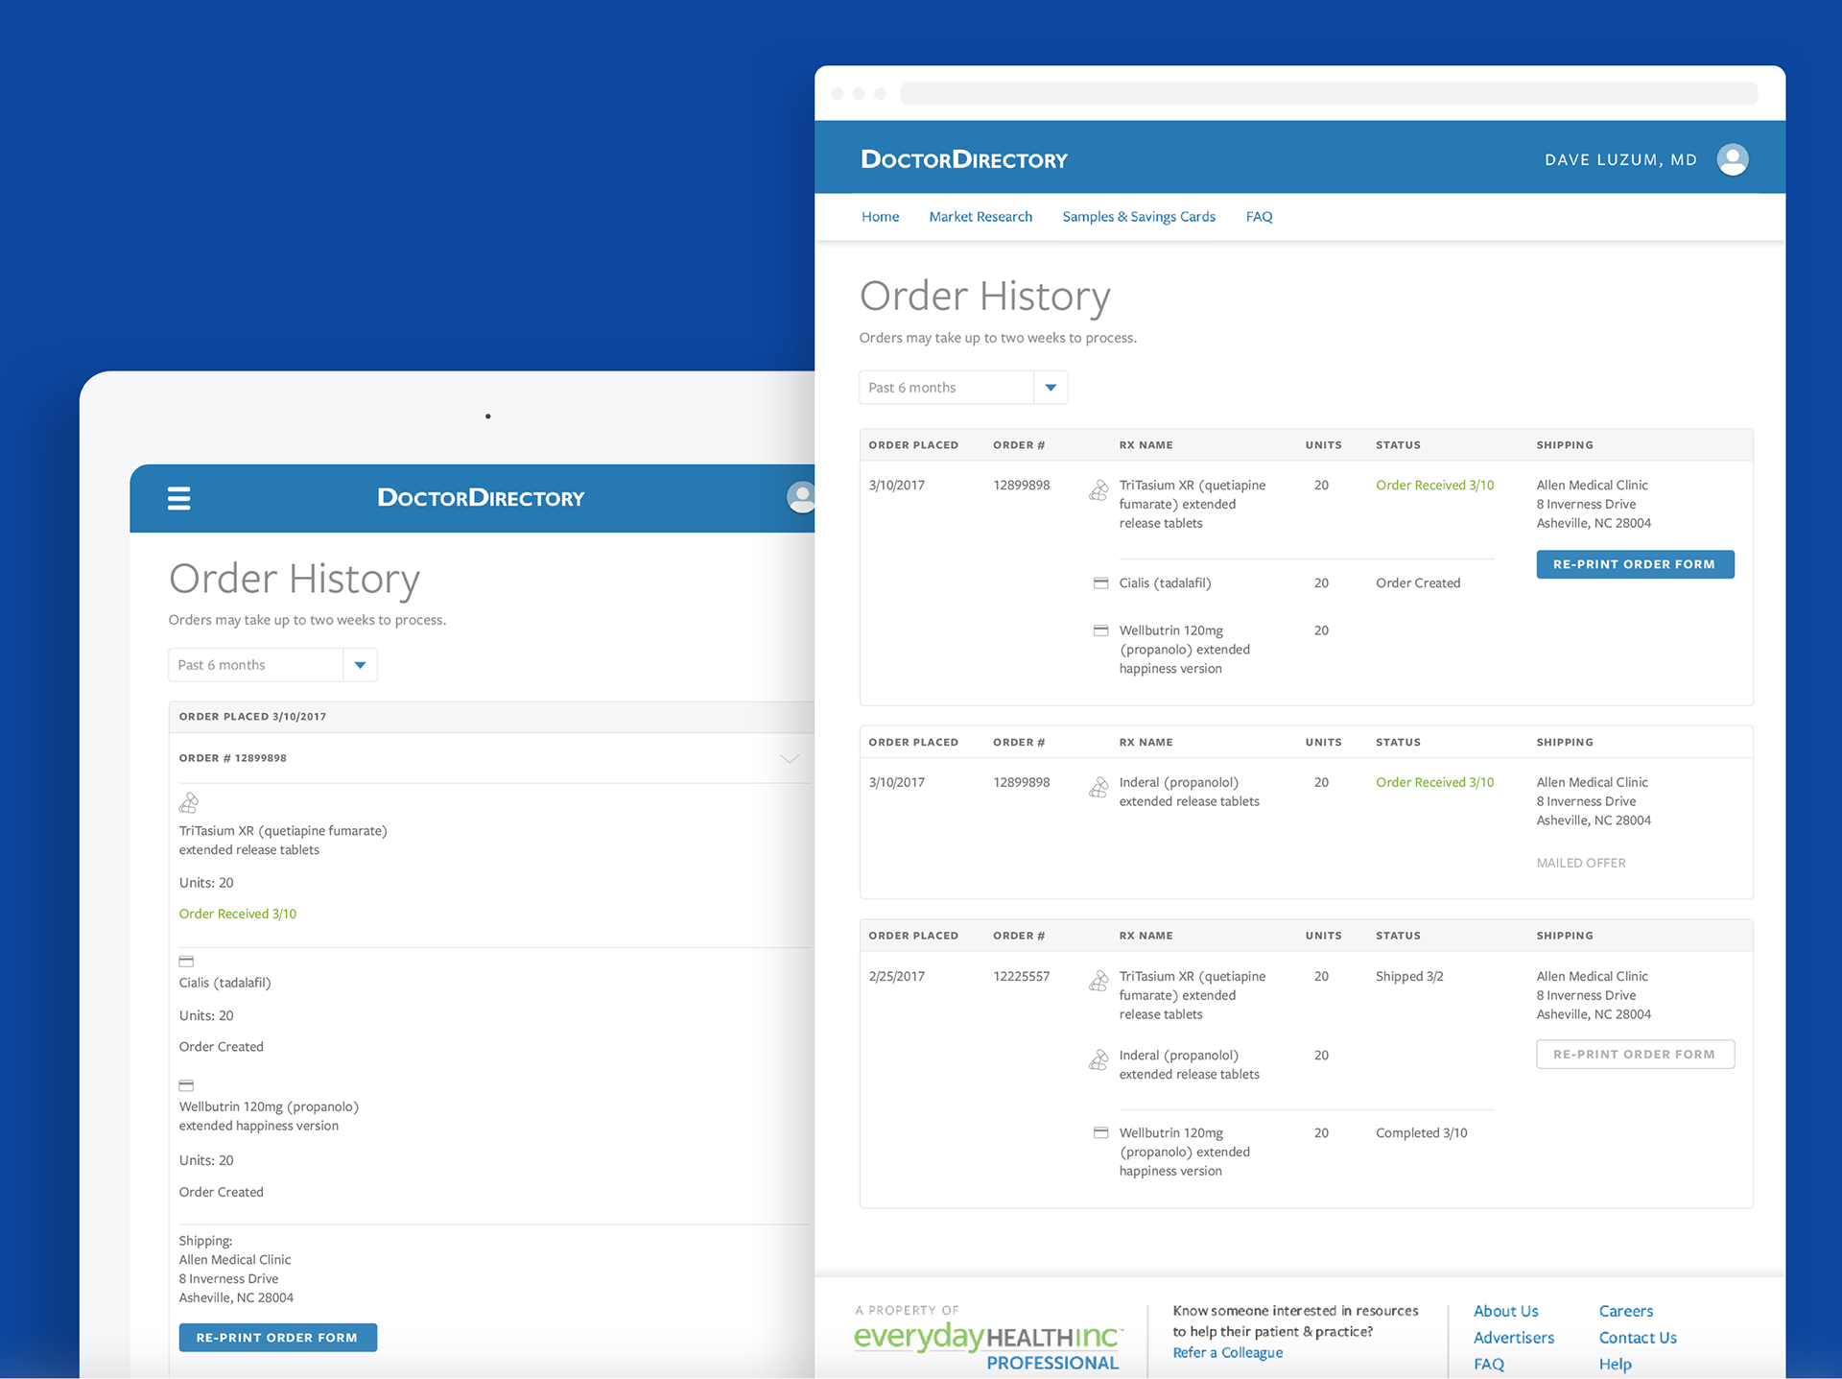This screenshot has width=1842, height=1379.
Task: Click Order Received 3/10 in tablet view
Action: (237, 915)
